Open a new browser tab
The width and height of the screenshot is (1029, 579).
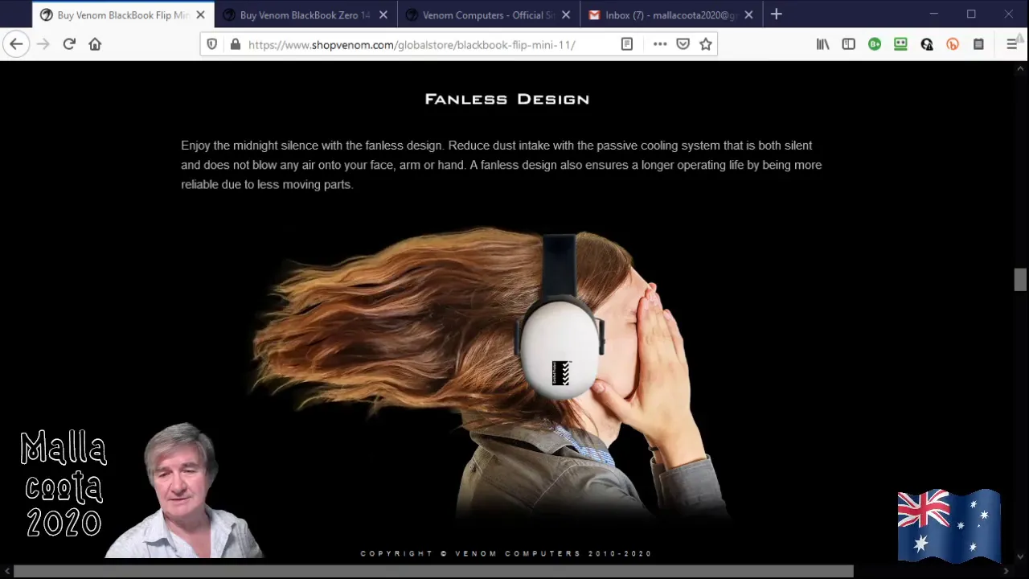776,14
